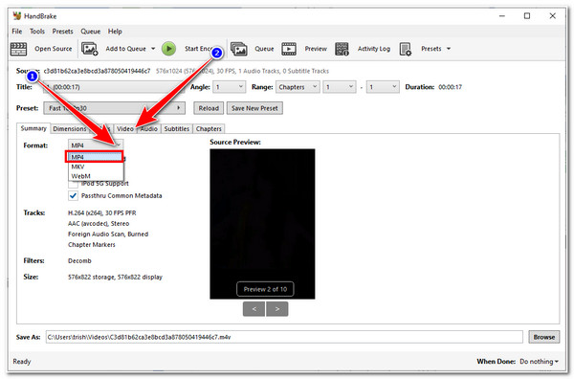Click the Open Source label
The width and height of the screenshot is (574, 379).
coord(54,49)
